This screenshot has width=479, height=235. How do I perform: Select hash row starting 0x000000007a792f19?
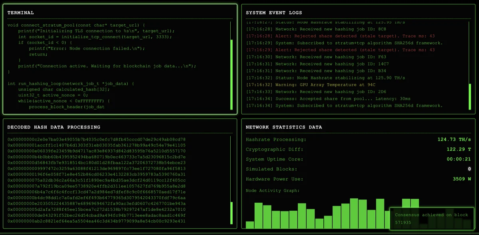(97, 186)
